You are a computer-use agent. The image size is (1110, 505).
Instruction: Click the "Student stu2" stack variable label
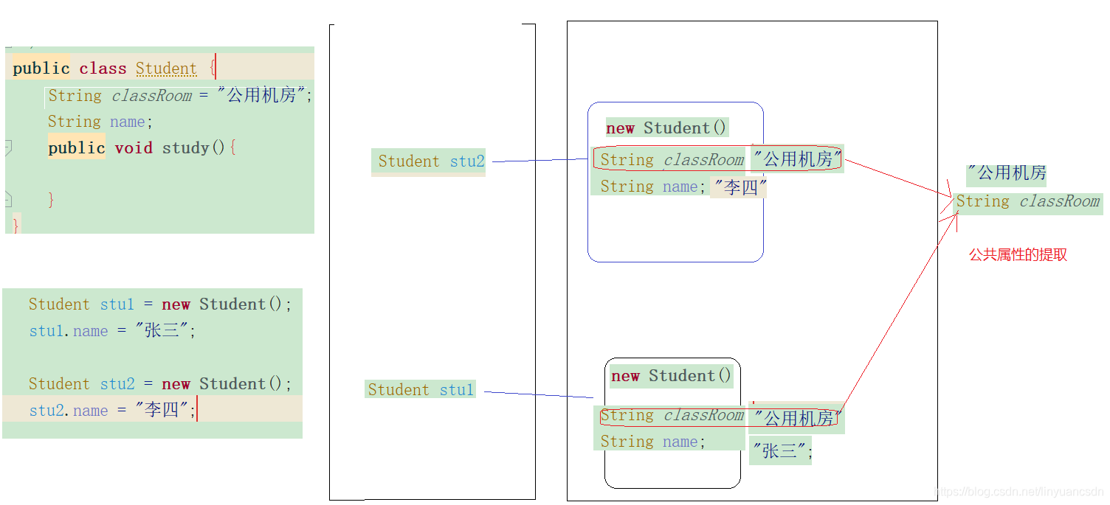tap(428, 161)
